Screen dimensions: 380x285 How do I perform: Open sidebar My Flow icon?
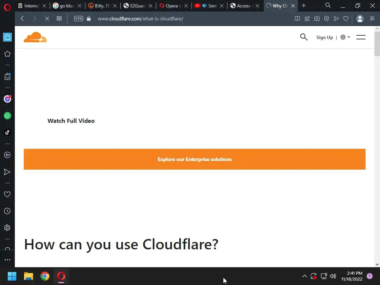(7, 172)
